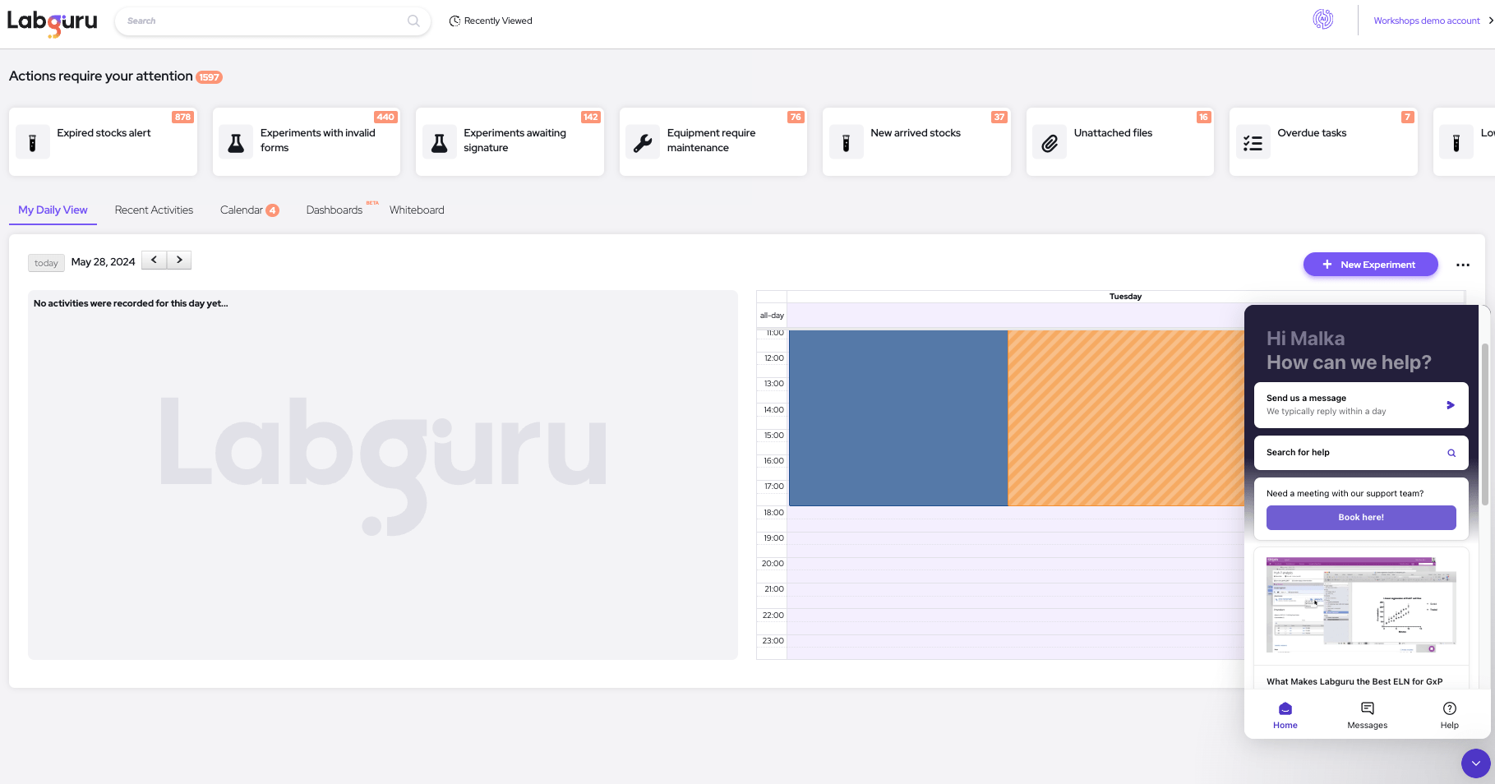1495x784 pixels.
Task: Click the New Experiment button
Action: point(1370,265)
